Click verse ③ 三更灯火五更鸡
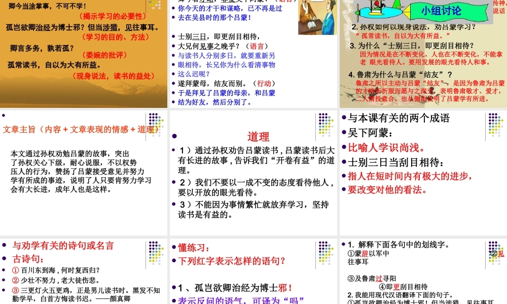The width and height of the screenshot is (507, 304). click(x=86, y=295)
